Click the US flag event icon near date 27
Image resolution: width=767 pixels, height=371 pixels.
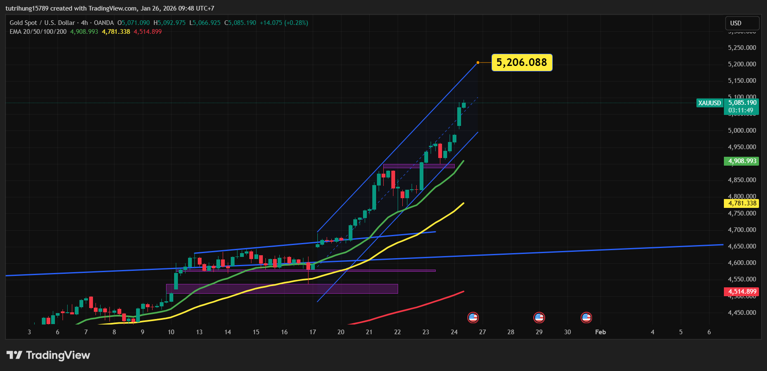(473, 317)
